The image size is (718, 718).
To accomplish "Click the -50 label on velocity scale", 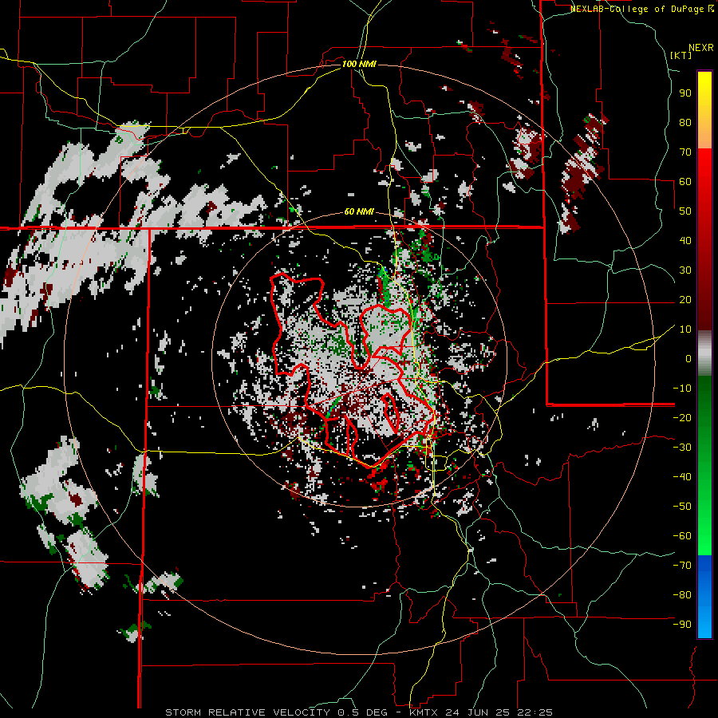I will coord(682,507).
